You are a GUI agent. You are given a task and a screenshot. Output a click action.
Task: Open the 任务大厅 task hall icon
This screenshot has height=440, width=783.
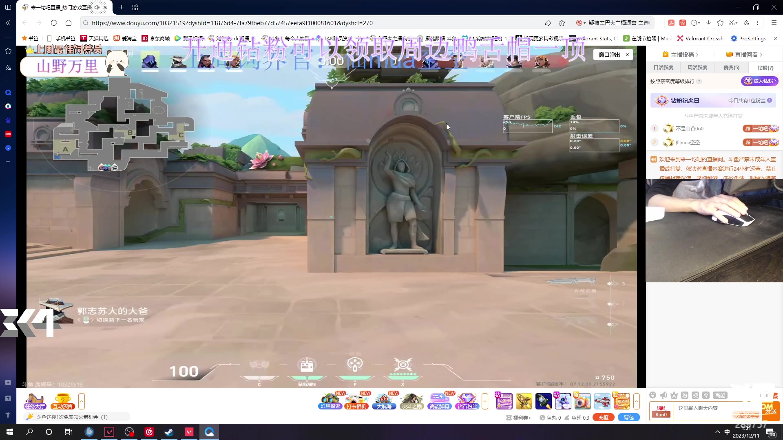tap(35, 401)
